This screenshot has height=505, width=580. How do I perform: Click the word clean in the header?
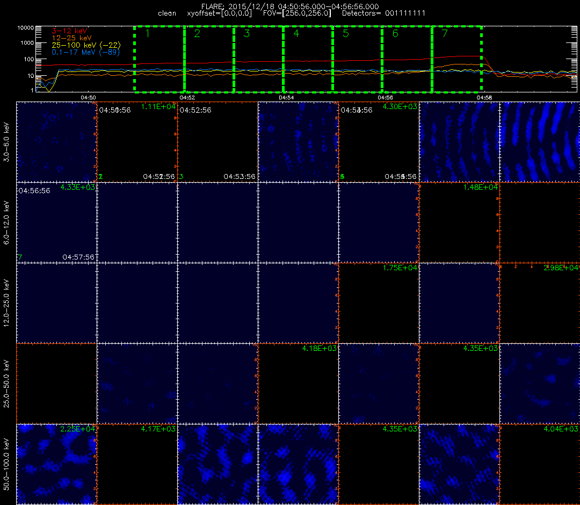click(167, 13)
